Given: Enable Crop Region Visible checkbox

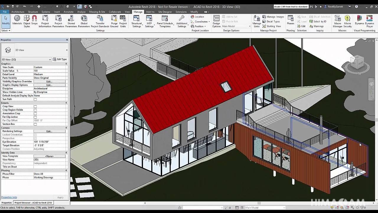Looking at the screenshot, I should (35, 110).
